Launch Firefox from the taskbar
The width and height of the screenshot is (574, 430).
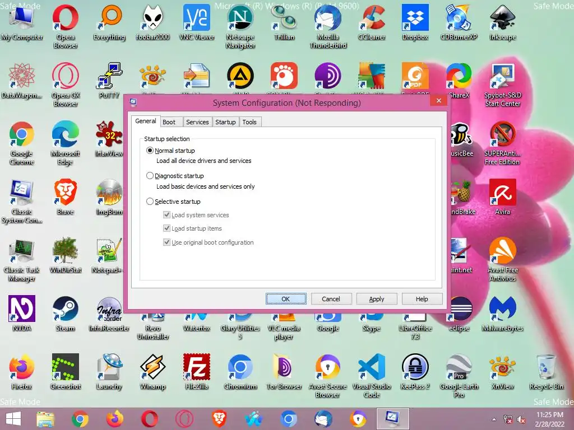point(114,419)
